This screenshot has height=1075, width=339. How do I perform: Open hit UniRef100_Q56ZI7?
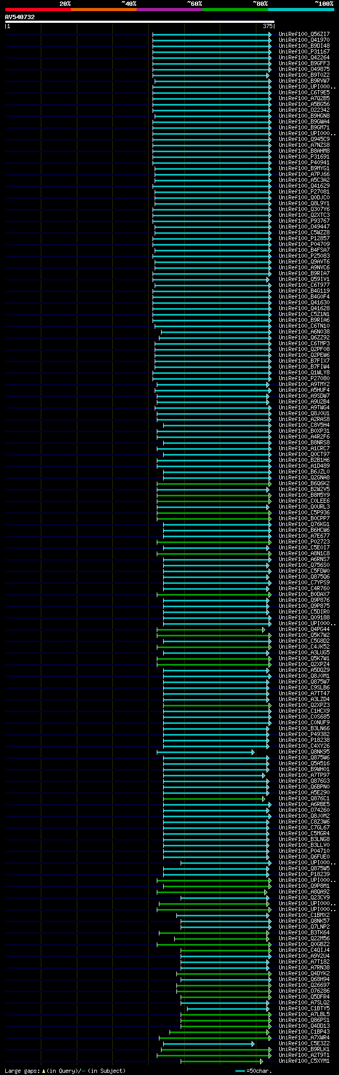304,34
